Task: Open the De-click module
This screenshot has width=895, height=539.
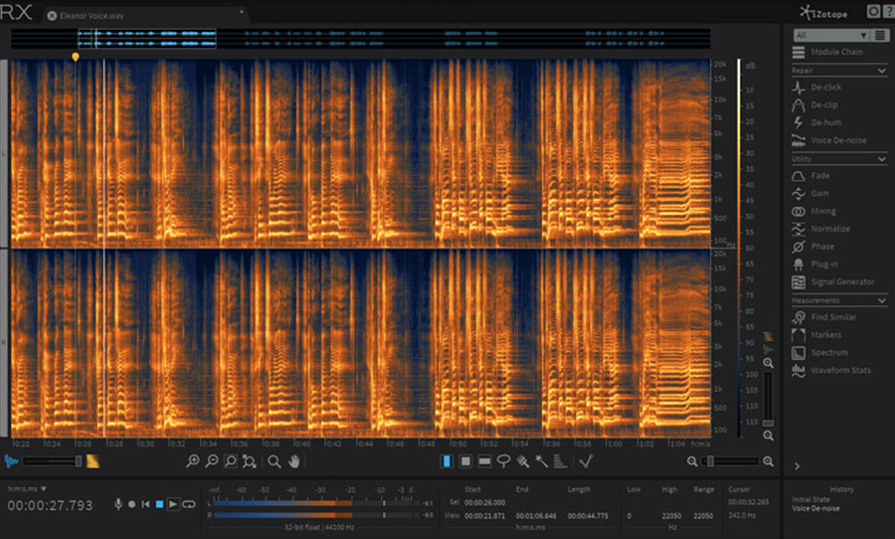Action: pyautogui.click(x=817, y=88)
